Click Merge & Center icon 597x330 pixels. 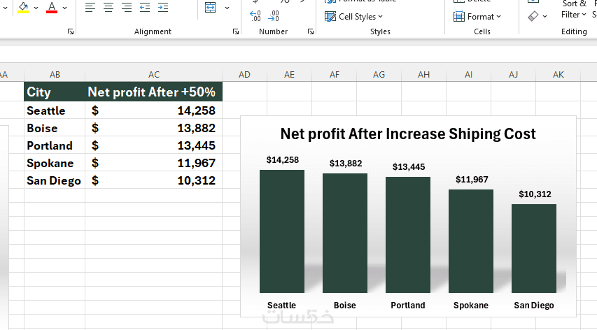210,7
